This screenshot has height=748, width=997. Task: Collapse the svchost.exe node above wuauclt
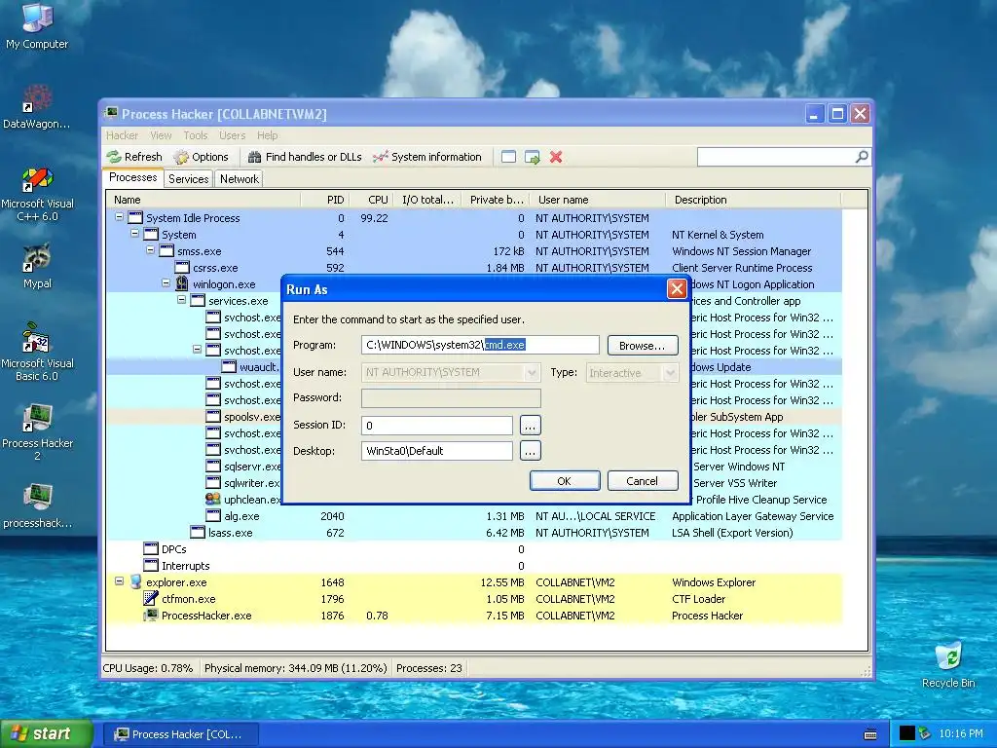(x=197, y=350)
